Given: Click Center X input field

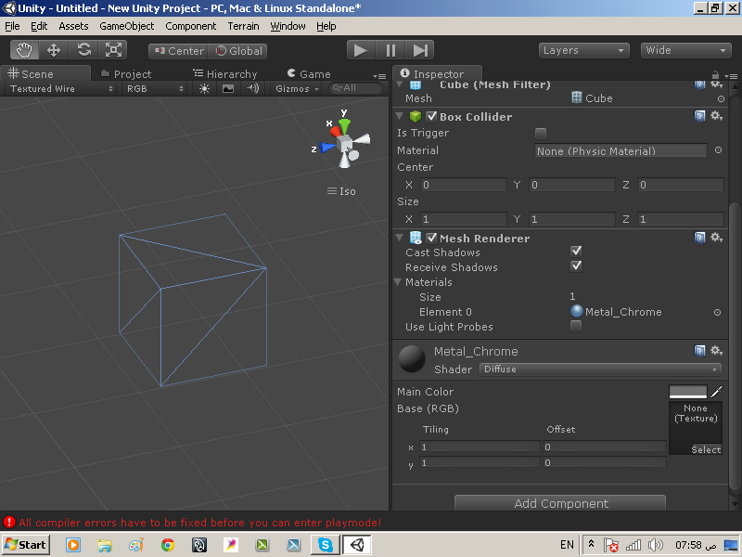Looking at the screenshot, I should [x=463, y=185].
